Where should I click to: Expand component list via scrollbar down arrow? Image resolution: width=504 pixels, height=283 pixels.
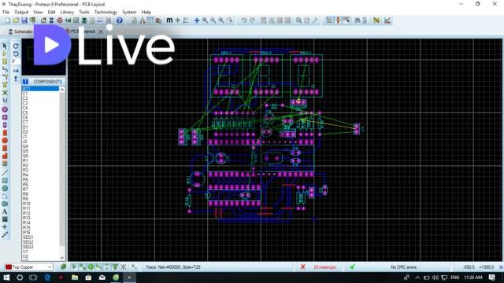point(62,258)
